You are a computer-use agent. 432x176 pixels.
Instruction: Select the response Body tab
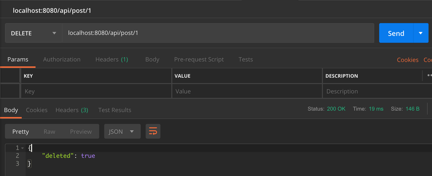[x=11, y=110]
